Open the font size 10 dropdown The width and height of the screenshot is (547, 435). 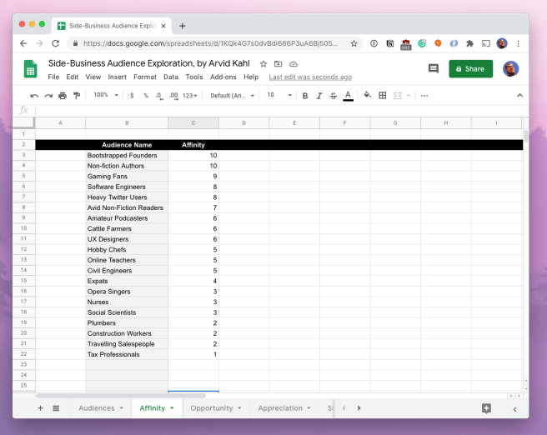click(x=279, y=95)
